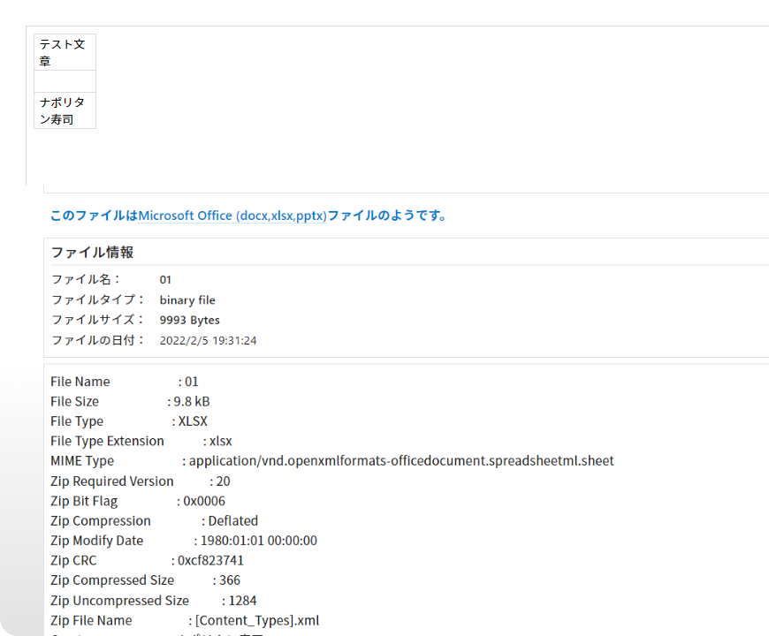Click the Zip Uncompressed Size 1284 row
The height and width of the screenshot is (636, 769).
[154, 601]
